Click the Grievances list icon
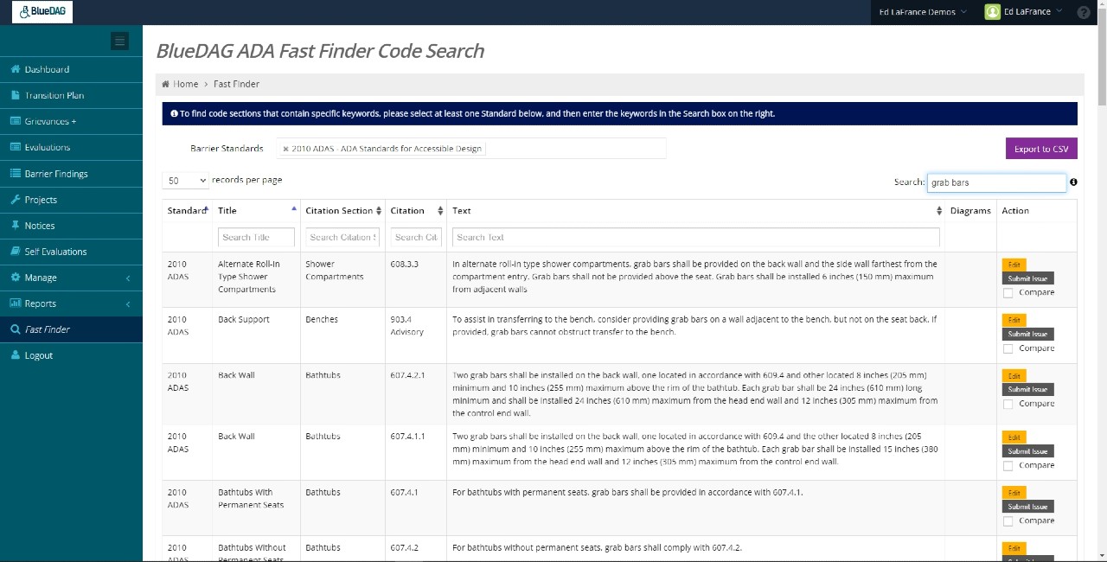This screenshot has width=1107, height=562. [16, 121]
